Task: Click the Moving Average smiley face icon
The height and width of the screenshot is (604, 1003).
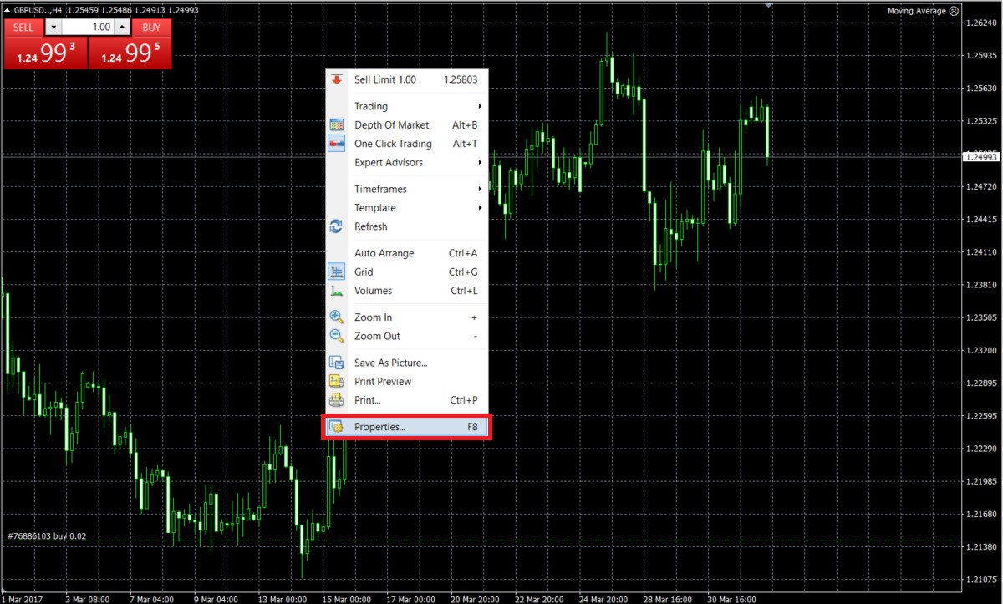Action: tap(955, 11)
